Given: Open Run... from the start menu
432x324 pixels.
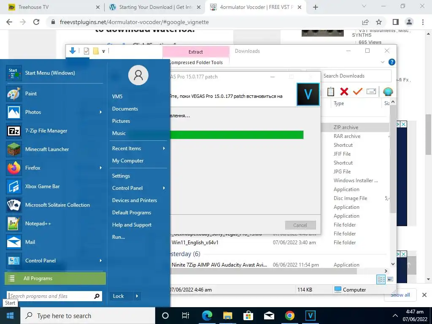Looking at the screenshot, I should (119, 237).
